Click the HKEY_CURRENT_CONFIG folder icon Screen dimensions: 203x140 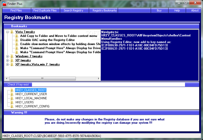(x=12, y=106)
